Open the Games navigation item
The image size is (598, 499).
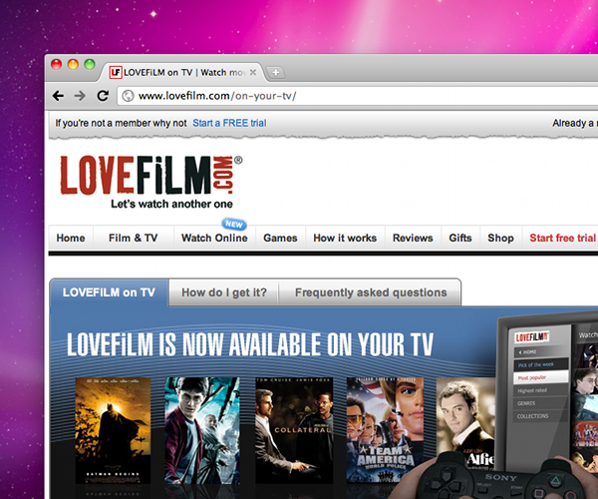coord(280,238)
